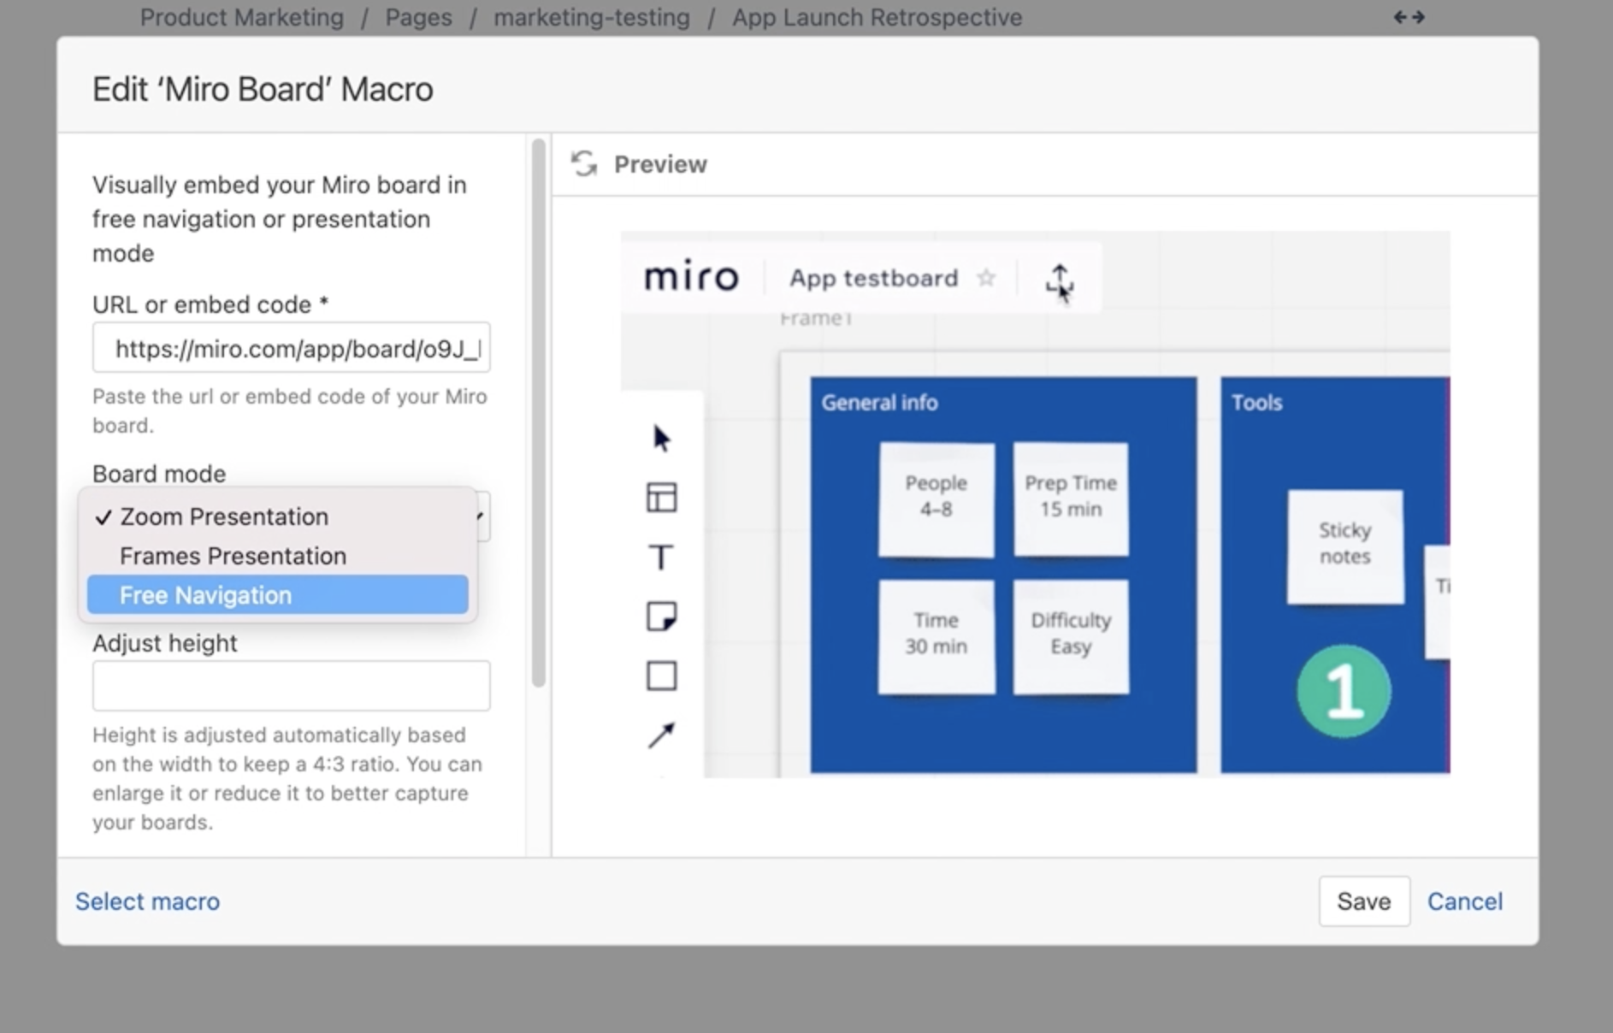
Task: Click the expand arrows at top right
Action: tap(1408, 16)
